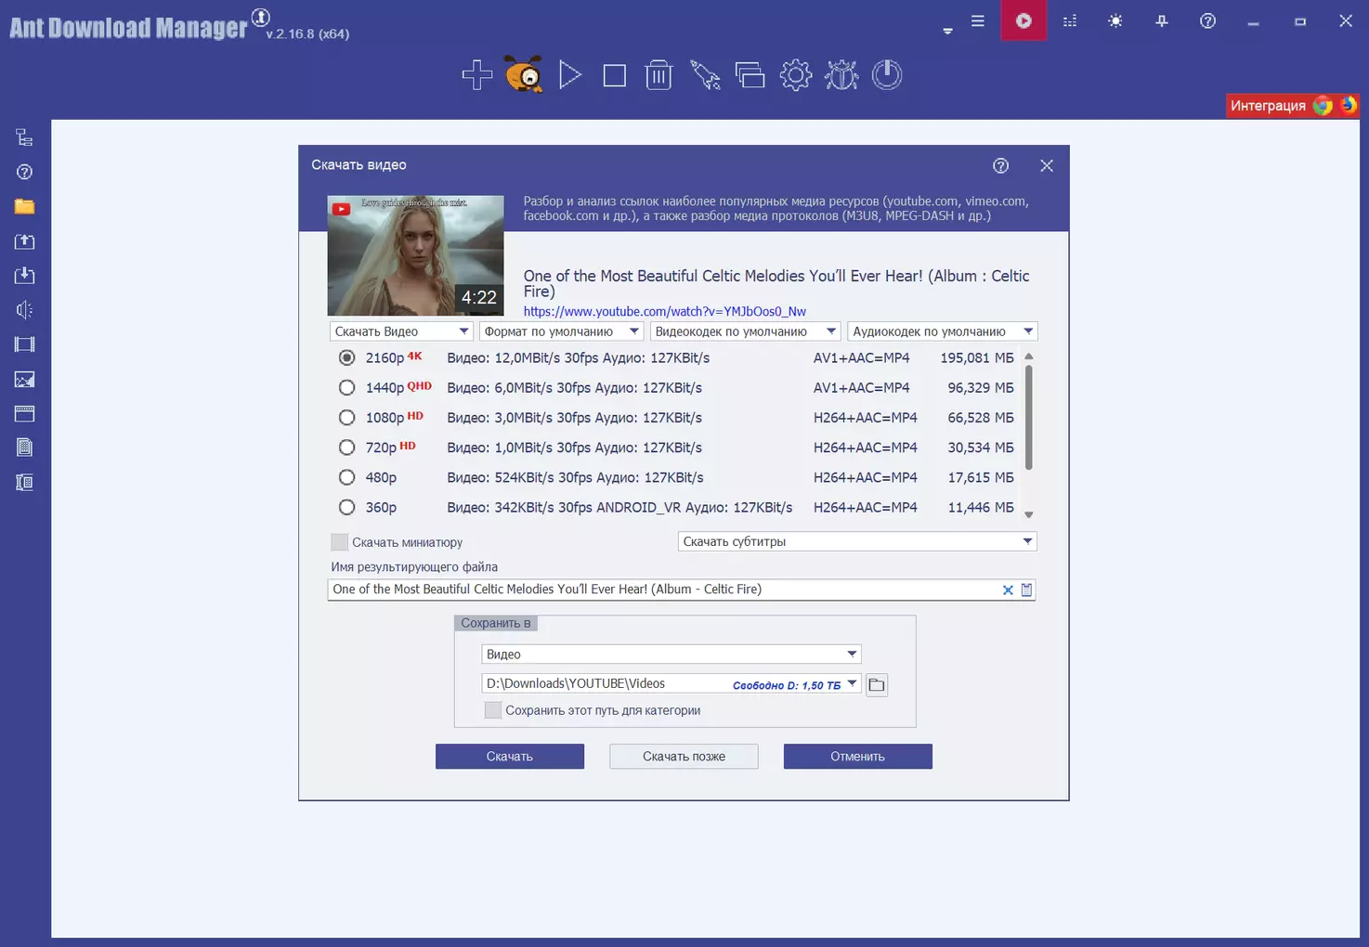This screenshot has width=1369, height=947.
Task: Open the Видеокодек по умолчанию dropdown
Action: coord(745,331)
